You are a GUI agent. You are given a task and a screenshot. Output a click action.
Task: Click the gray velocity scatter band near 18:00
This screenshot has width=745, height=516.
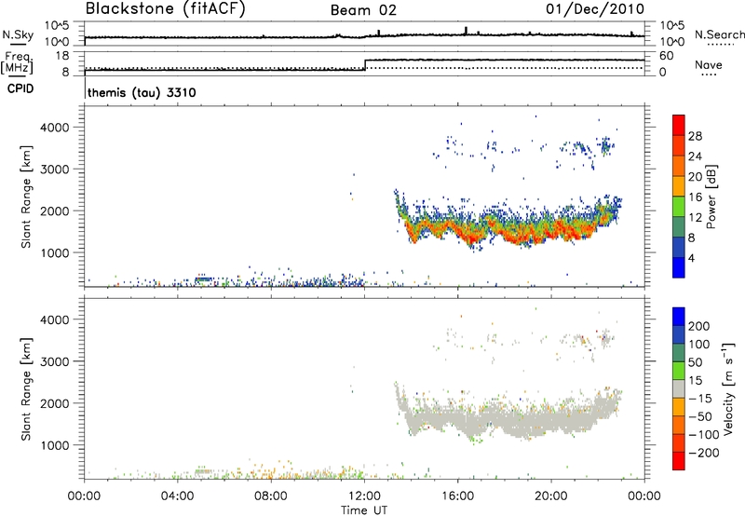(508, 418)
